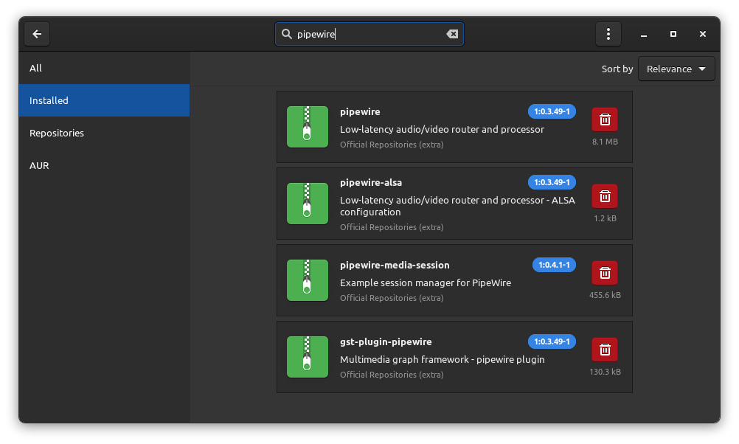This screenshot has height=444, width=739.
Task: Minimize the package manager window
Action: [643, 35]
